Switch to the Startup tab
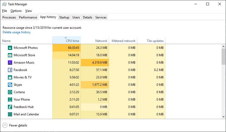Viewport: 226px width, 132px height. tap(64, 17)
